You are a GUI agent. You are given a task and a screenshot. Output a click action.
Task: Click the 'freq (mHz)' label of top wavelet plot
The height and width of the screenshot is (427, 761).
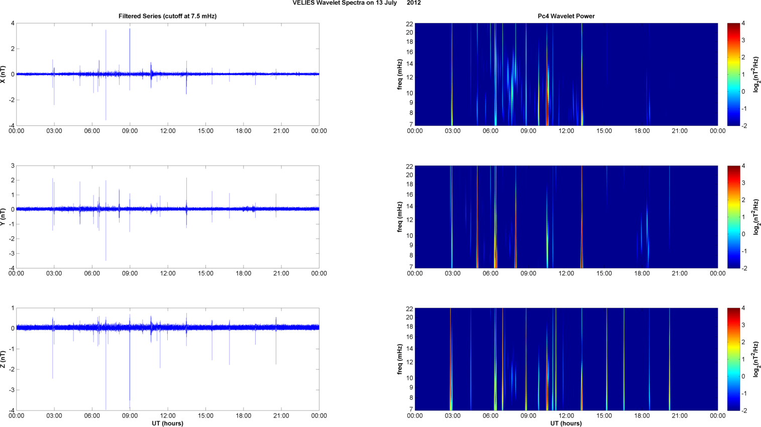(x=400, y=74)
